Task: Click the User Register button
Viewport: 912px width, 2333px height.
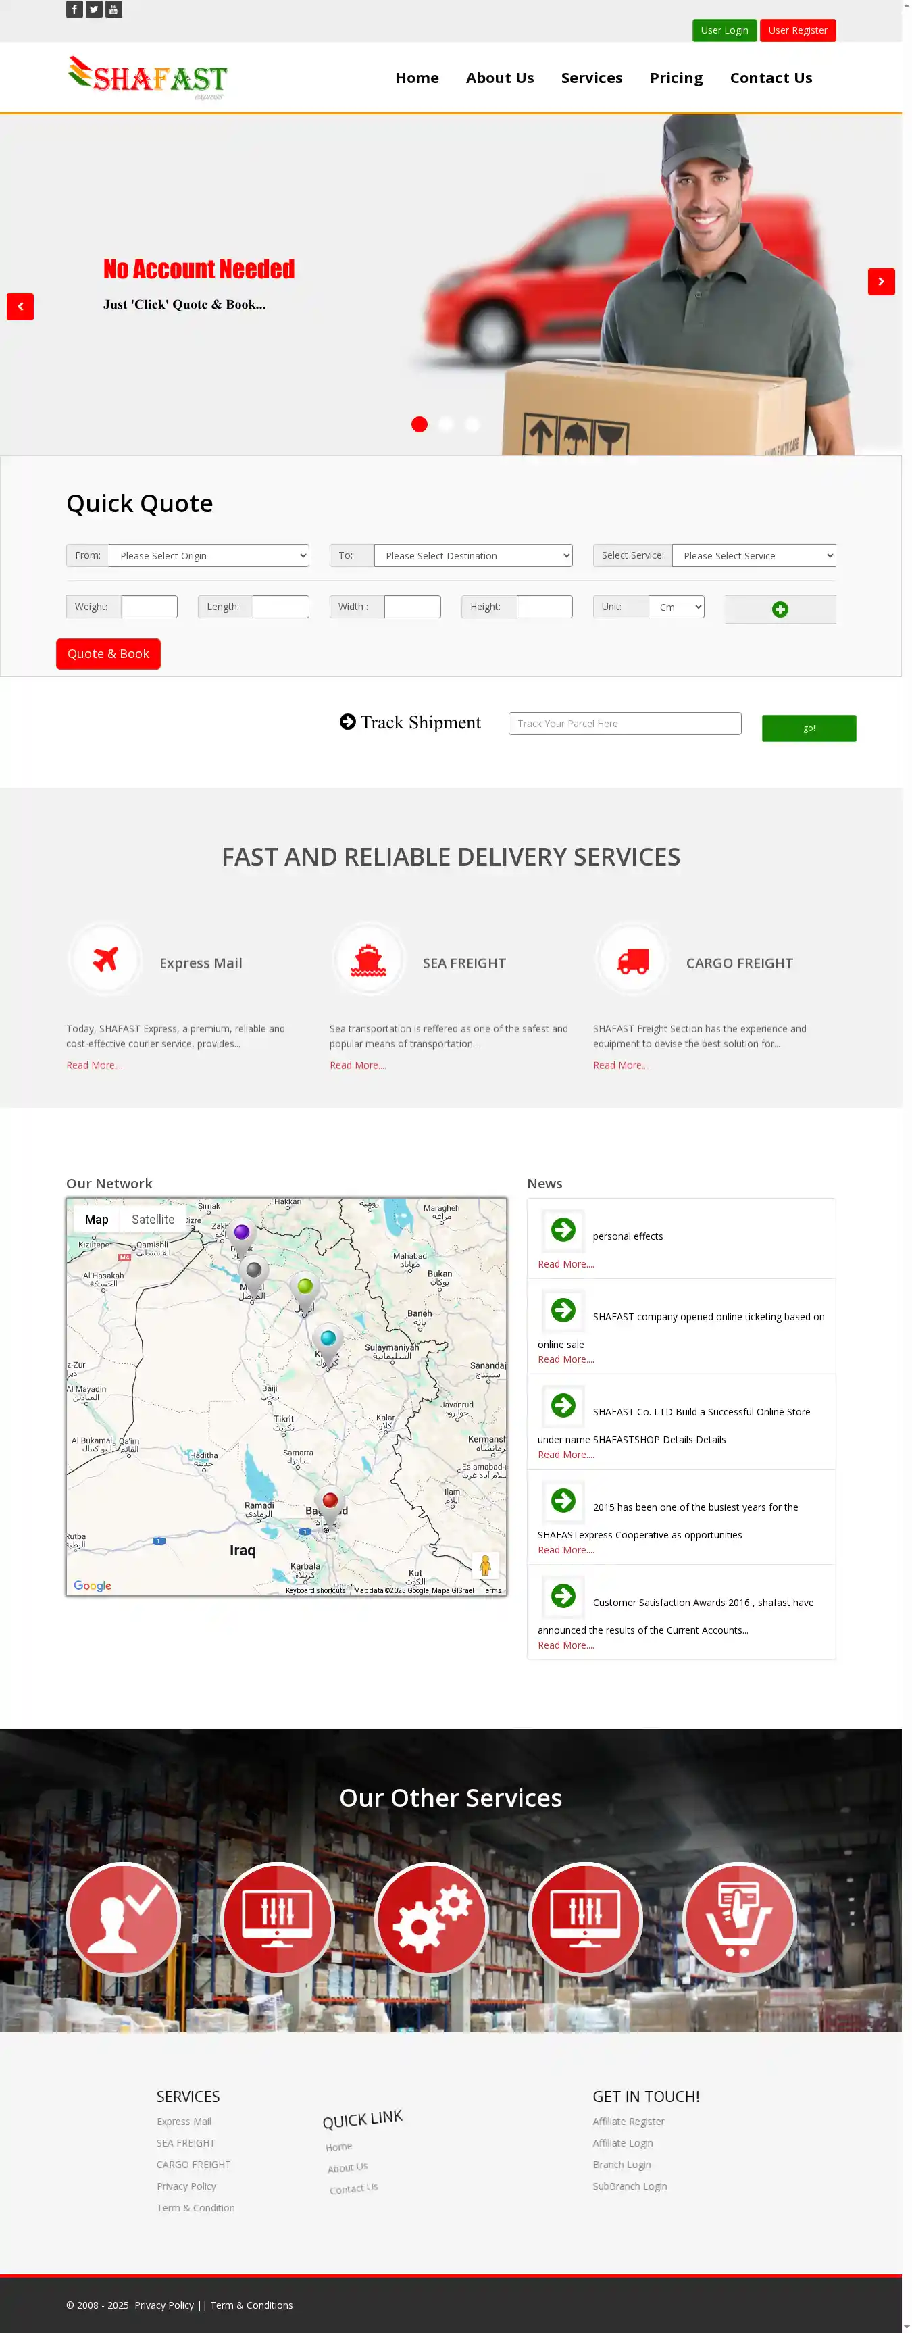Action: [797, 30]
